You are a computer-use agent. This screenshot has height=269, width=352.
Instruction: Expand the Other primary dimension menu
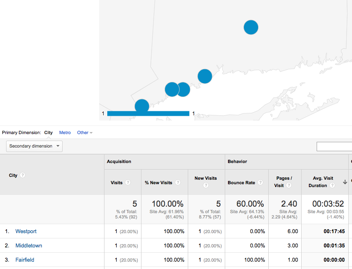pyautogui.click(x=85, y=132)
